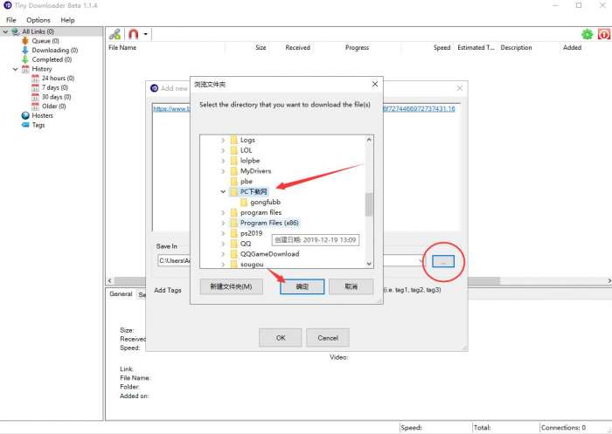
Task: Collapse the History tree node
Action: point(15,69)
